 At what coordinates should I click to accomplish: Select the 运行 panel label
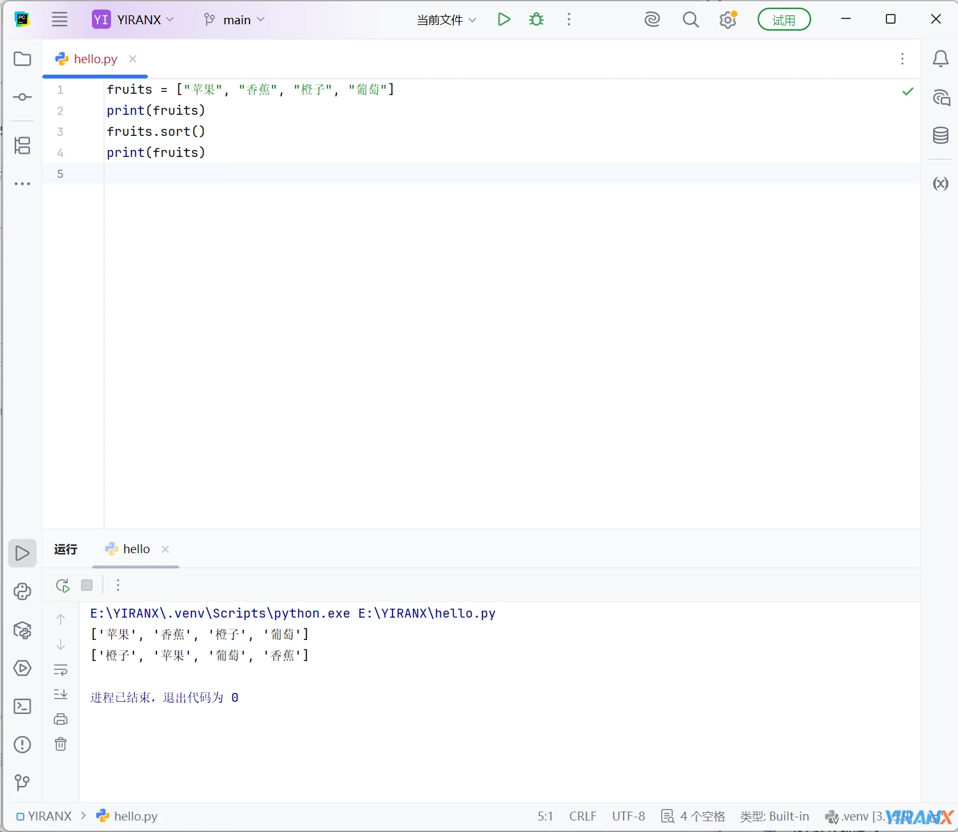pyautogui.click(x=66, y=549)
